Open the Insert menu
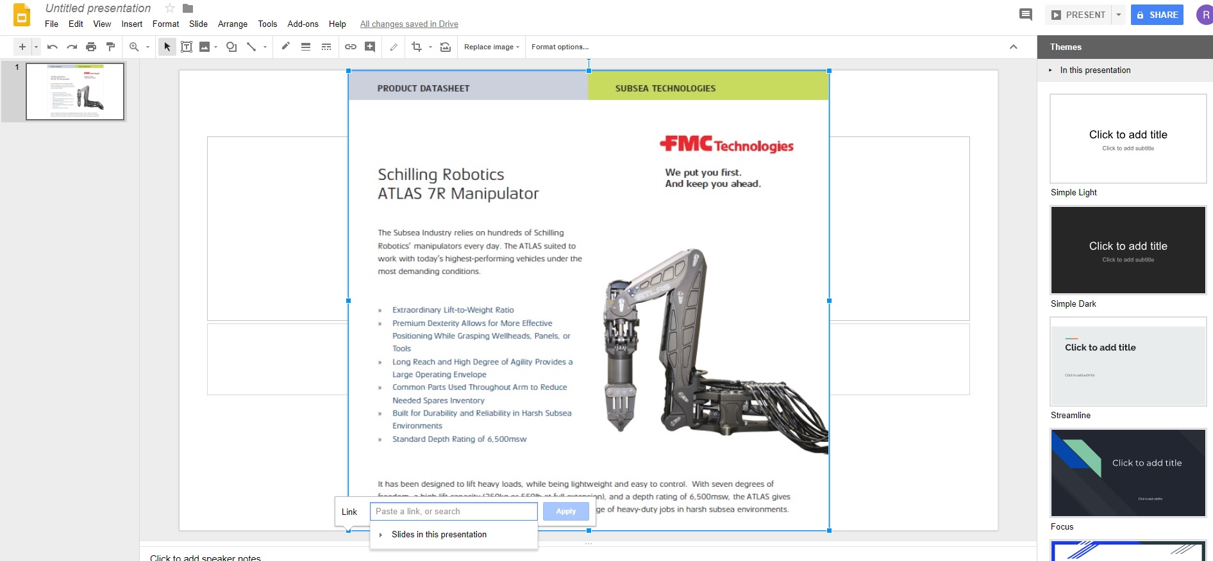The height and width of the screenshot is (561, 1213). coord(132,24)
